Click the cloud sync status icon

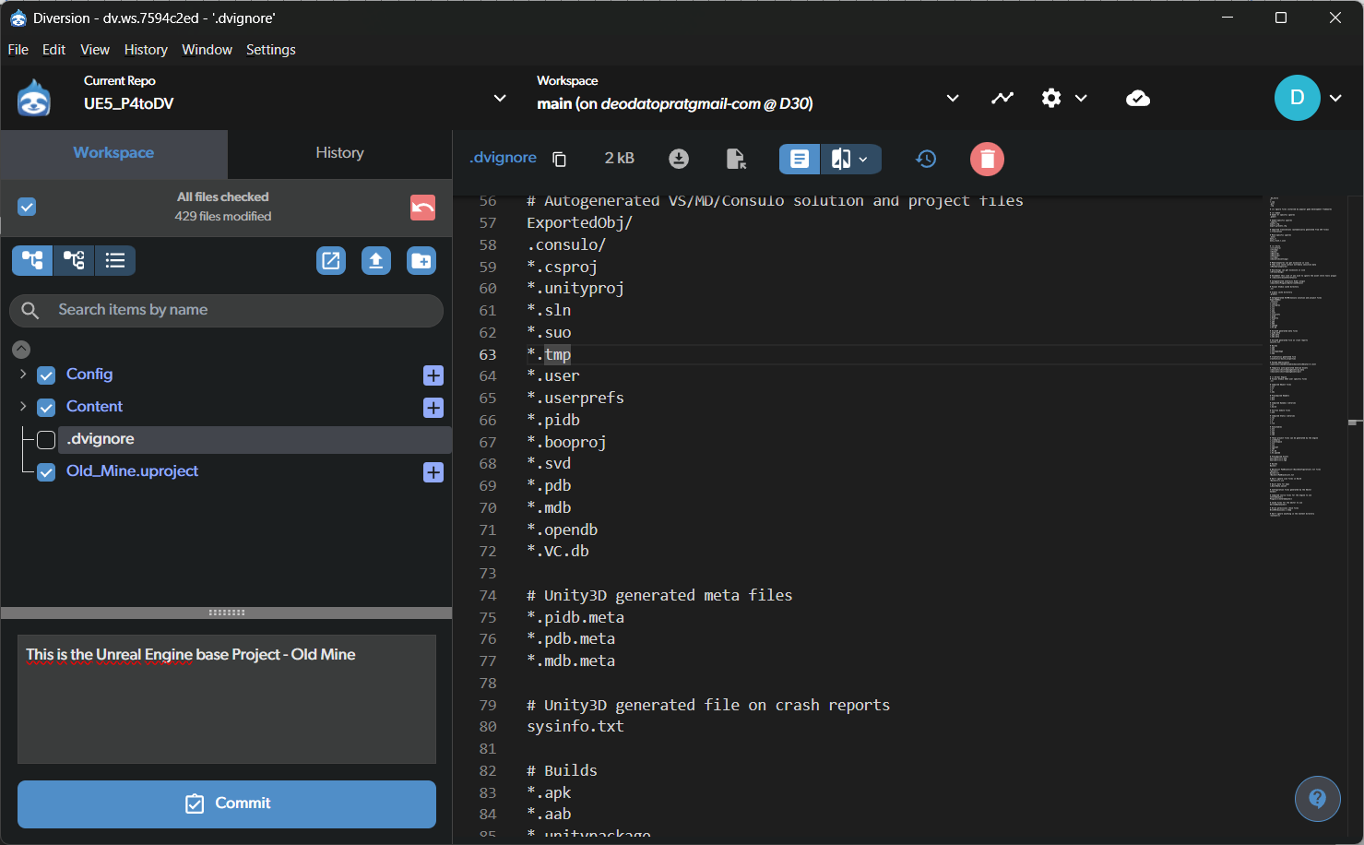point(1138,98)
